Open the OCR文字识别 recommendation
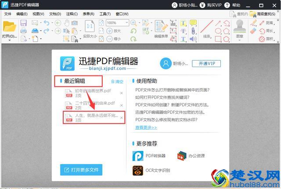 click(x=151, y=171)
